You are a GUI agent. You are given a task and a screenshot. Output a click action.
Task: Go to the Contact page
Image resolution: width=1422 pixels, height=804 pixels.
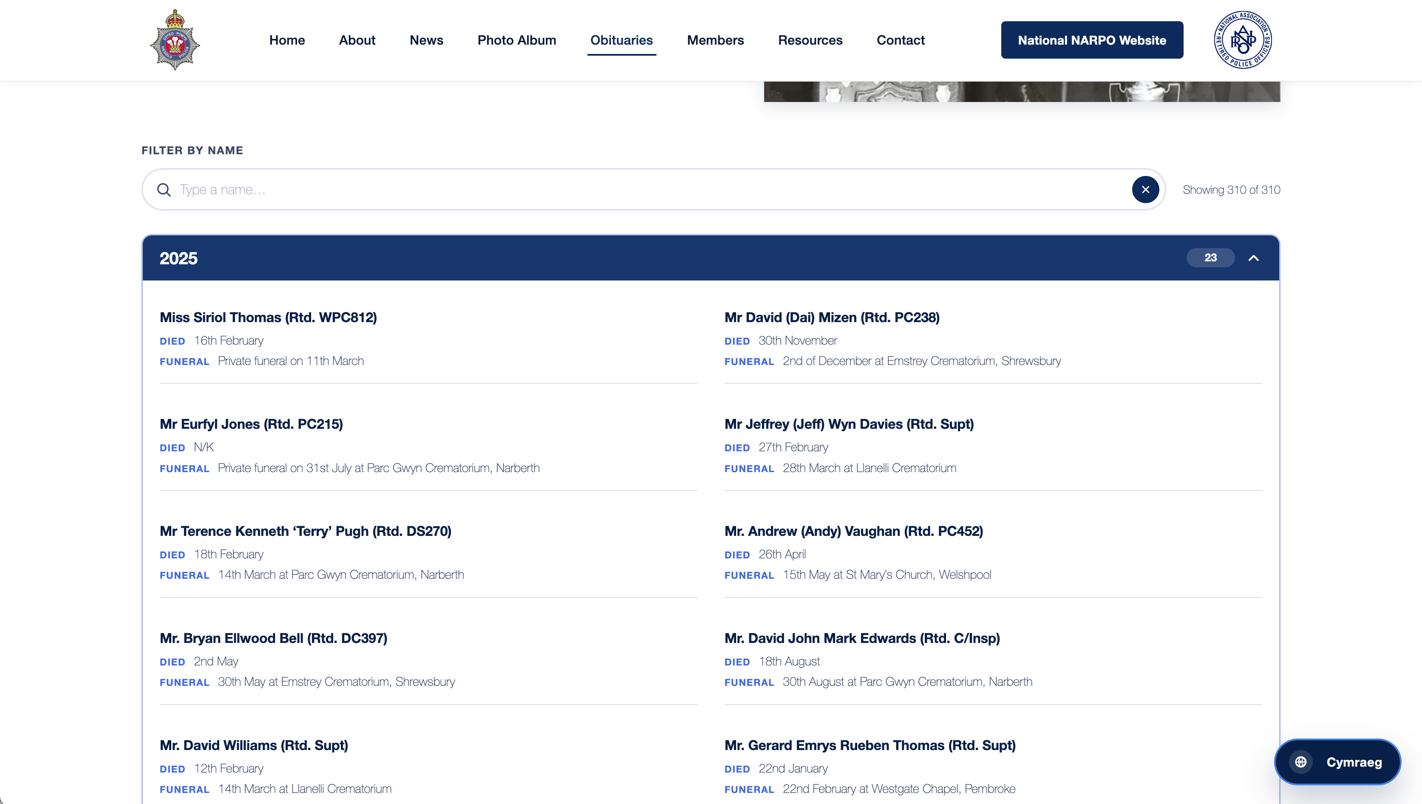point(900,40)
